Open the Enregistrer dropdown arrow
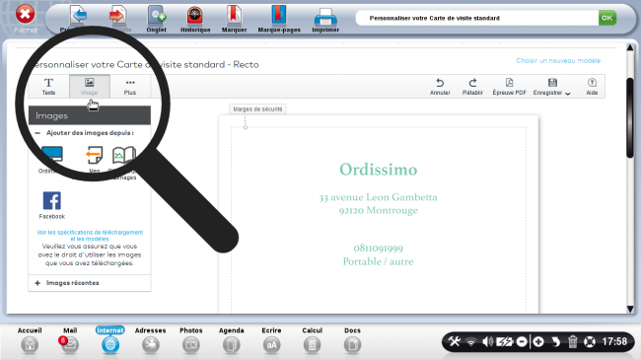Image resolution: width=641 pixels, height=360 pixels. 568,94
